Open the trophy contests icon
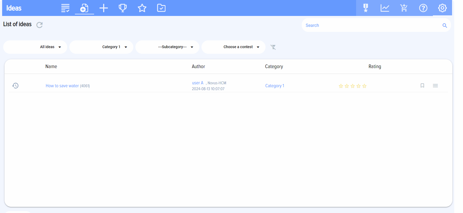Viewport: 463px width, 213px height. [x=123, y=8]
